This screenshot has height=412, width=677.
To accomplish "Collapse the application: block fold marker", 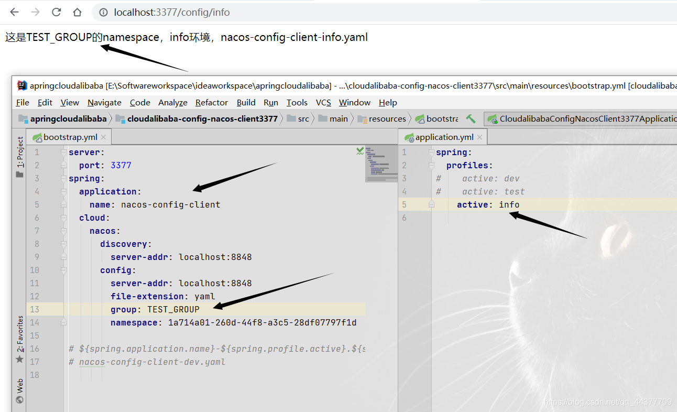I will click(x=63, y=192).
